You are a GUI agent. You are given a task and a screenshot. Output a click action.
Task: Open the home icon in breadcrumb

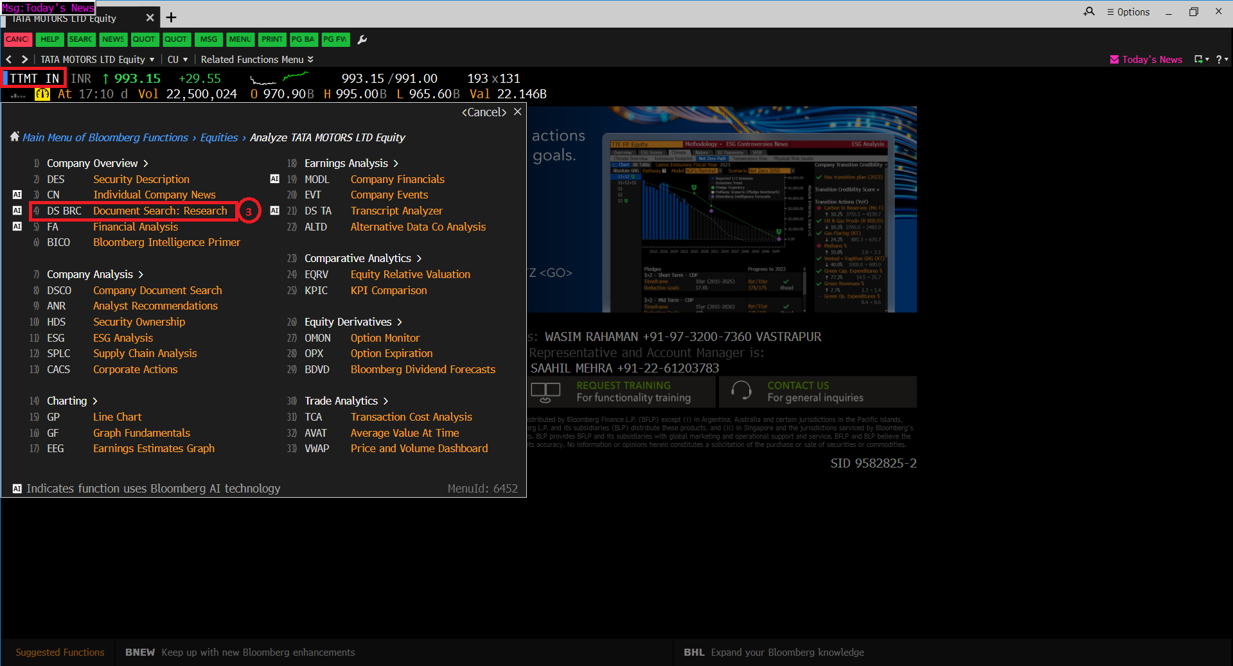[x=15, y=137]
